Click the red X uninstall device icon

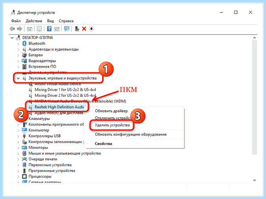tap(84, 29)
